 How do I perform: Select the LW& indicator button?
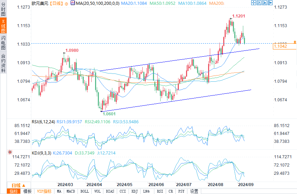click(146, 191)
